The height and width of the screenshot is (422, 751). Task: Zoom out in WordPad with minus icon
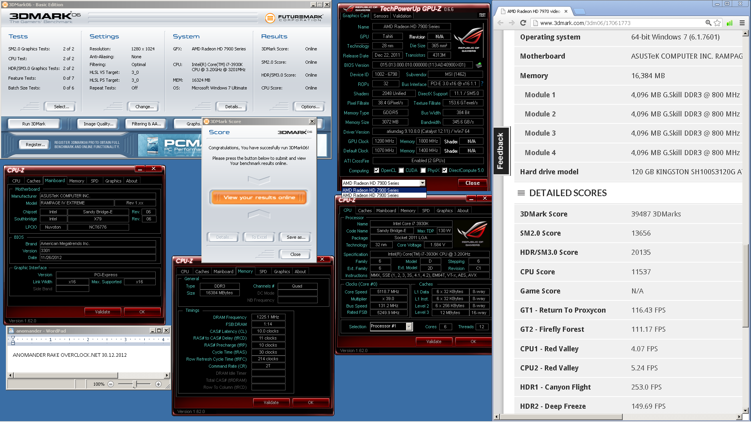coord(111,384)
